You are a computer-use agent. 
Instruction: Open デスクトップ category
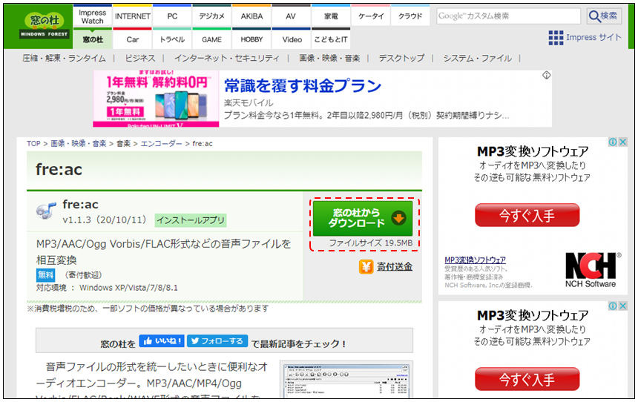coord(401,58)
